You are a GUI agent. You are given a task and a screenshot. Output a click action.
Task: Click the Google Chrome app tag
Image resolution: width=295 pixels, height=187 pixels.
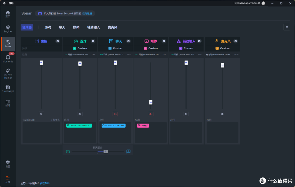coord(113,125)
